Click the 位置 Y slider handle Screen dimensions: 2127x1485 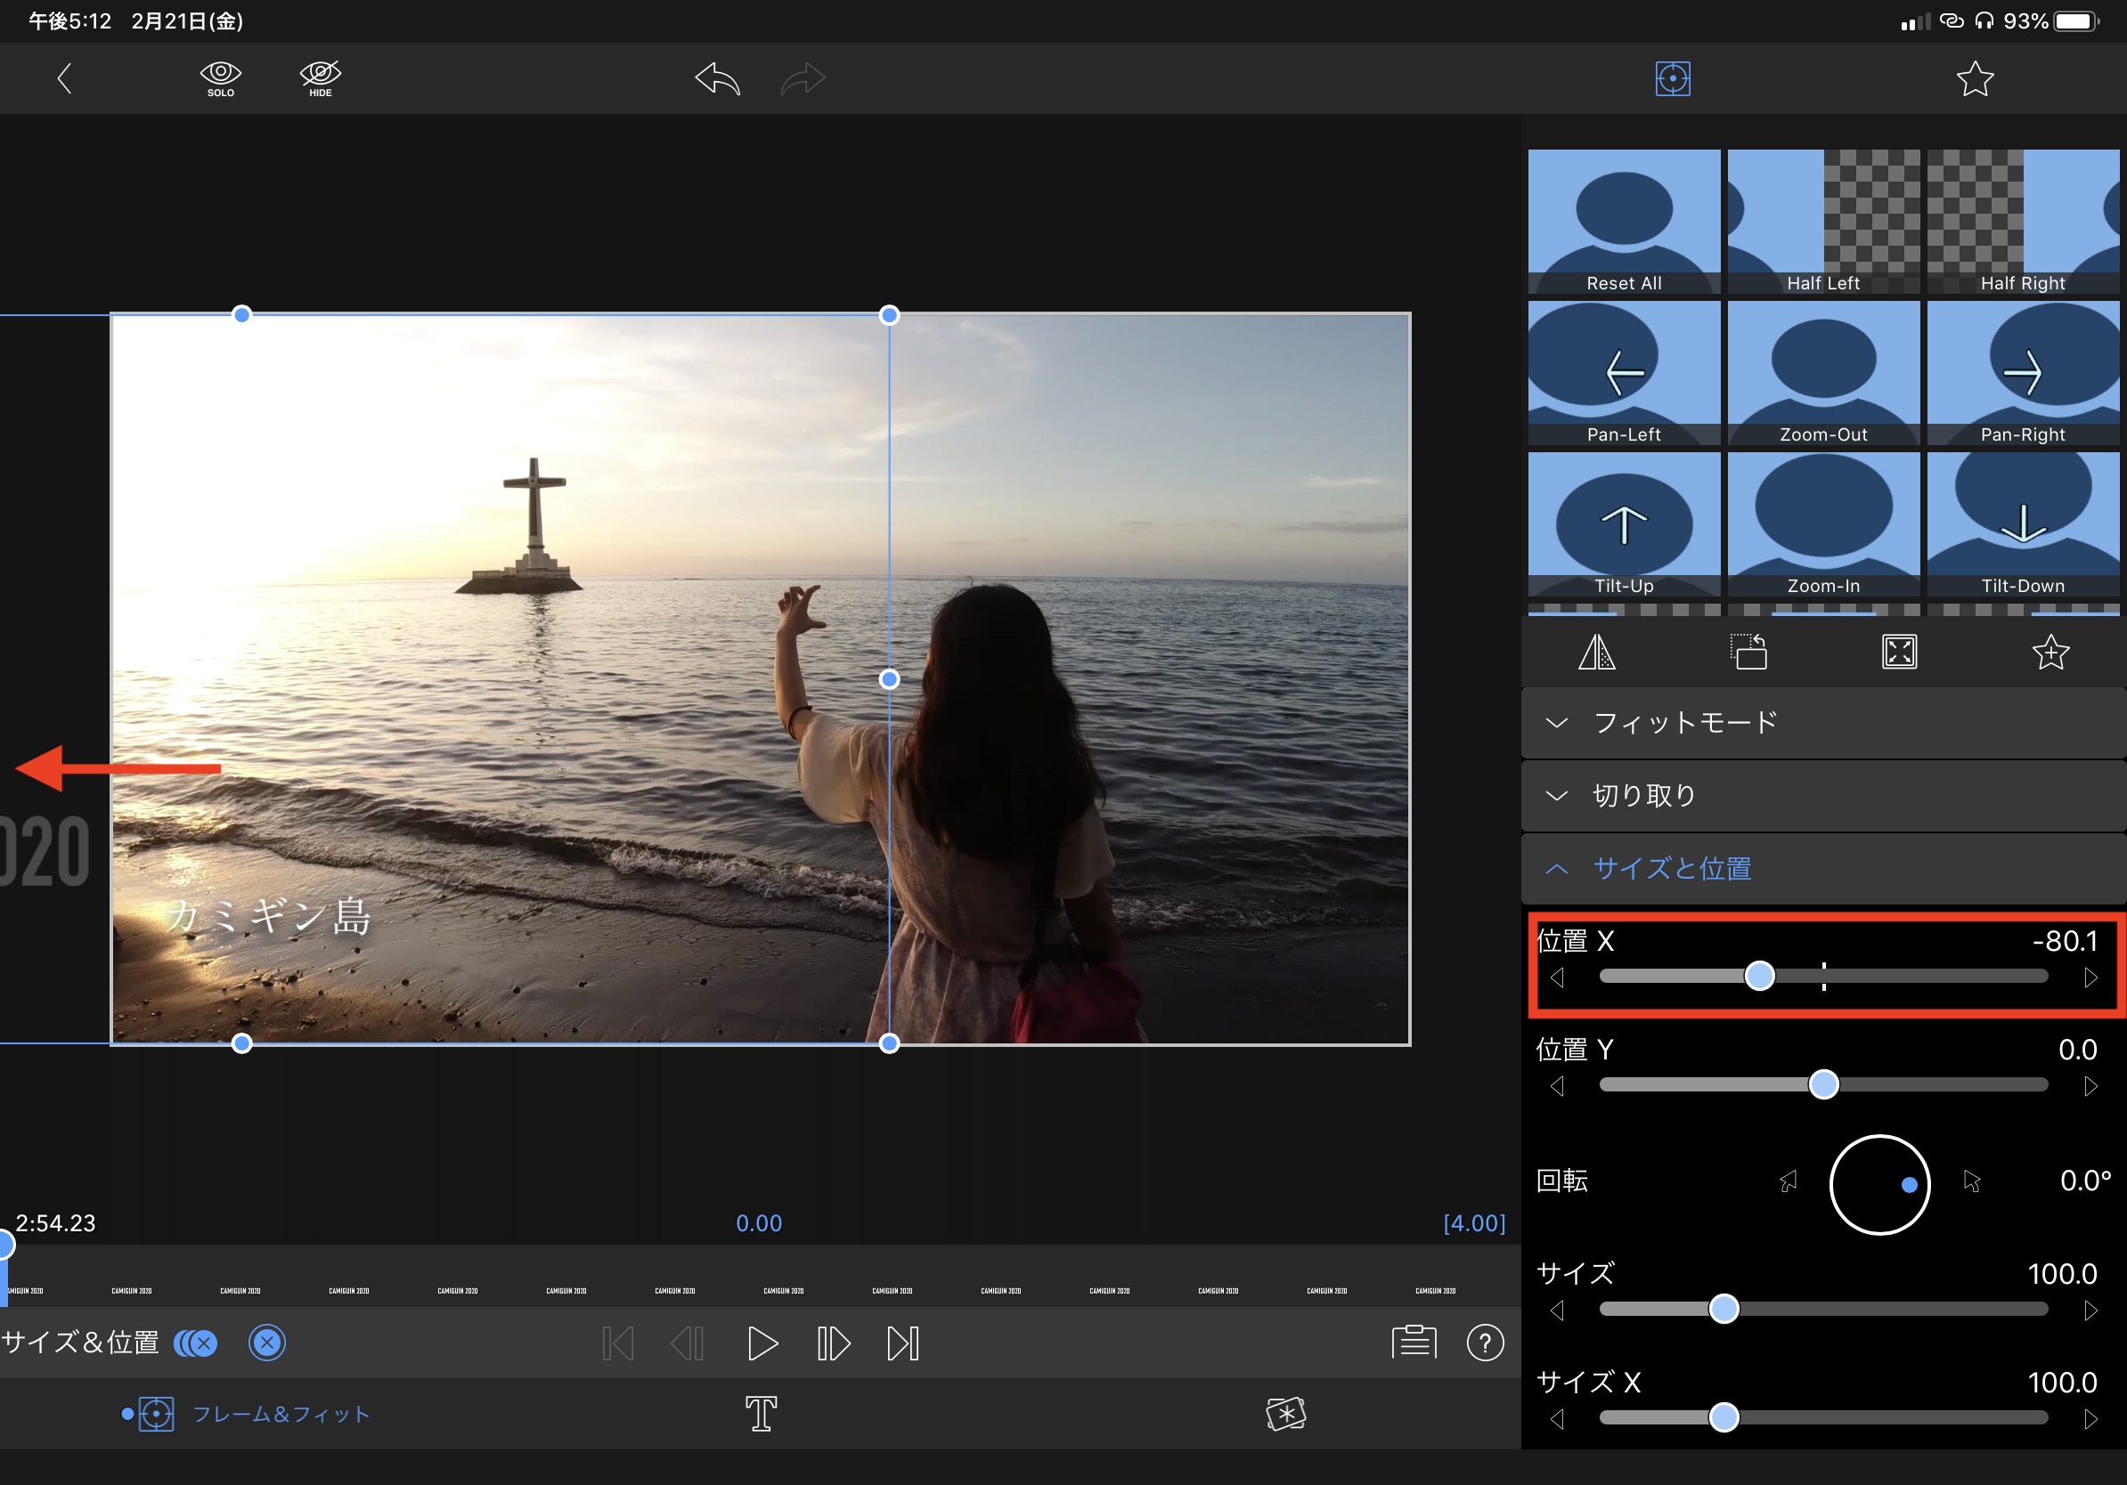click(x=1823, y=1084)
